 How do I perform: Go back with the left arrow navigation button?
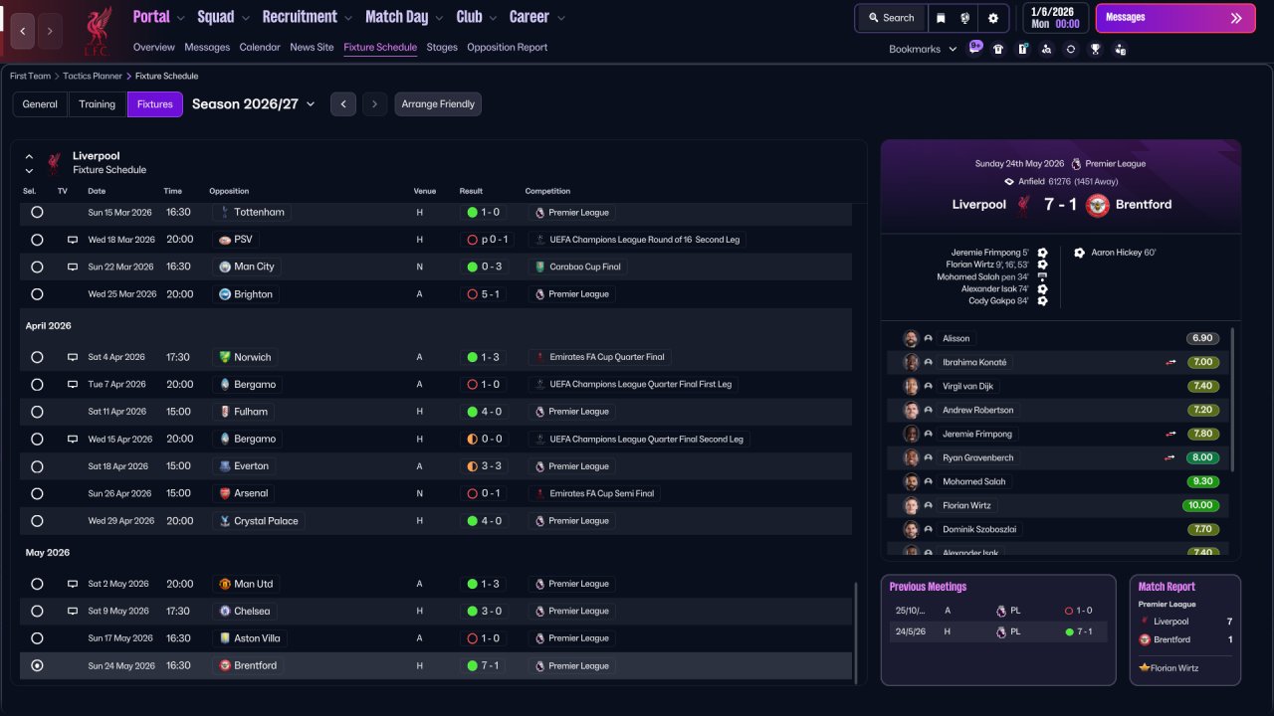pyautogui.click(x=23, y=31)
